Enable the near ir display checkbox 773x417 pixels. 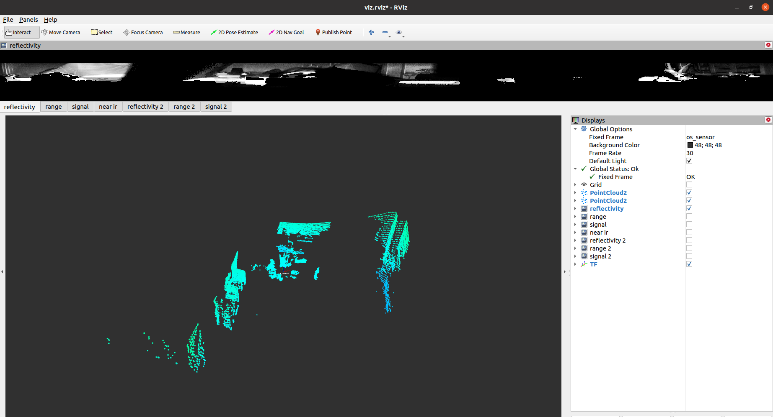(x=689, y=232)
